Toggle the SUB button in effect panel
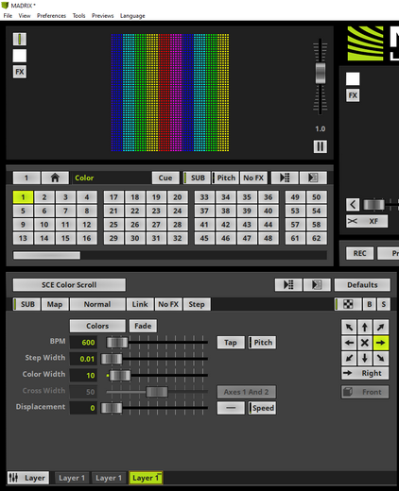The height and width of the screenshot is (491, 399). 26,304
